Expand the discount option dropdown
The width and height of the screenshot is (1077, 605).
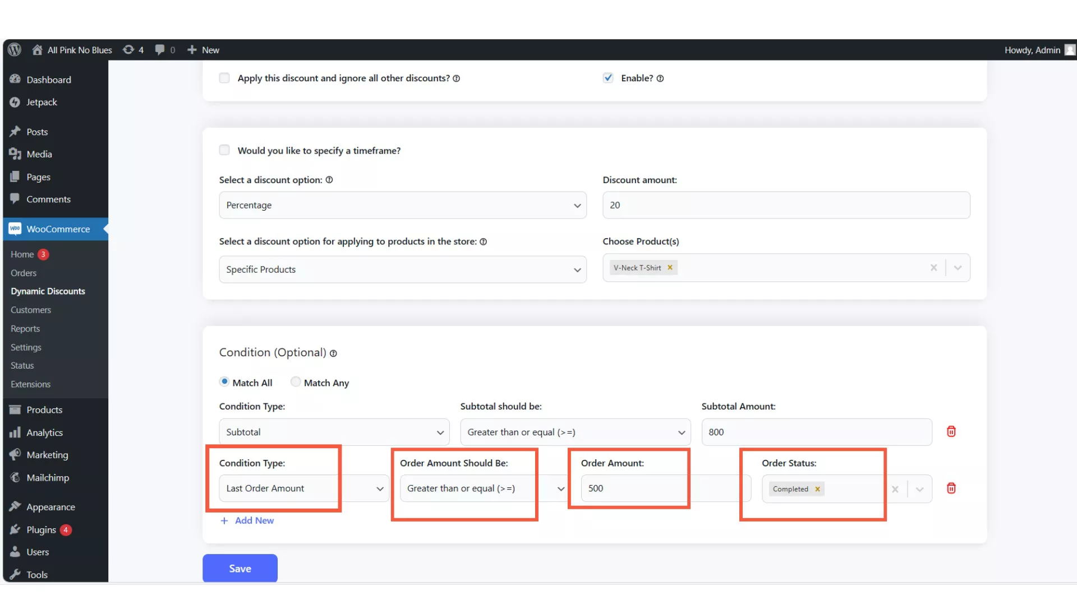pyautogui.click(x=402, y=204)
